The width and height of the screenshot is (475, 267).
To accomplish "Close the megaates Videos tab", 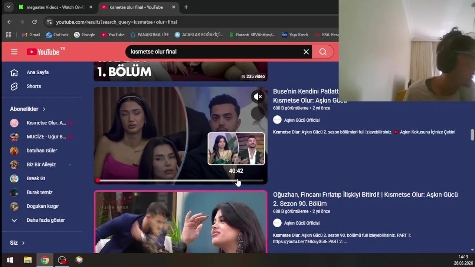I will (x=91, y=7).
